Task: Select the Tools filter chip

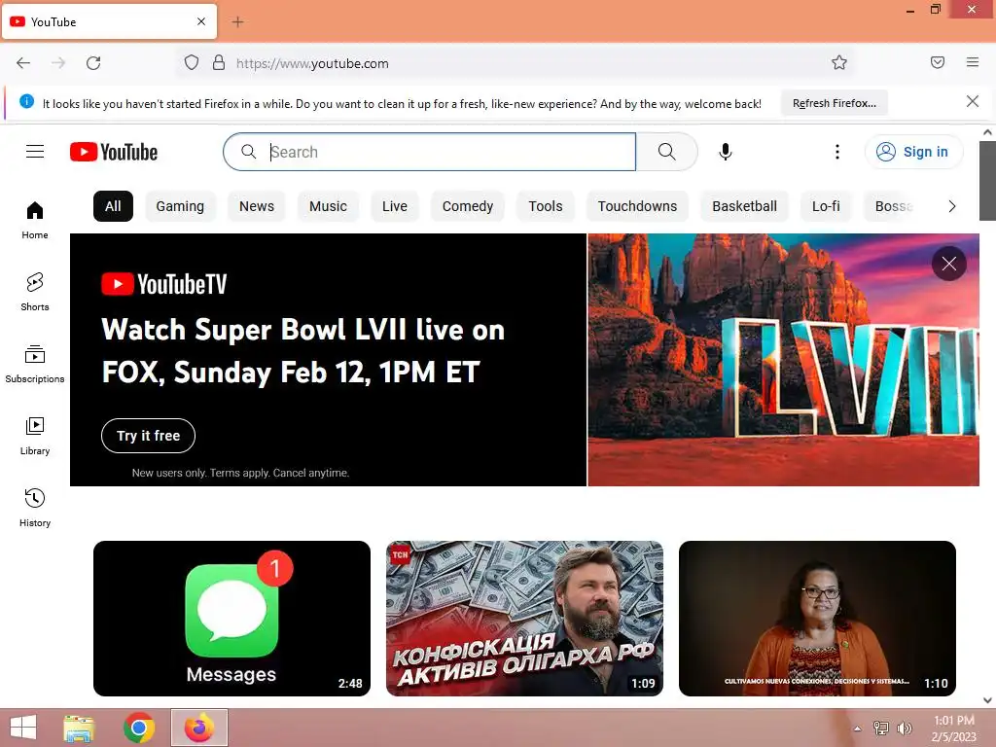Action: (546, 206)
